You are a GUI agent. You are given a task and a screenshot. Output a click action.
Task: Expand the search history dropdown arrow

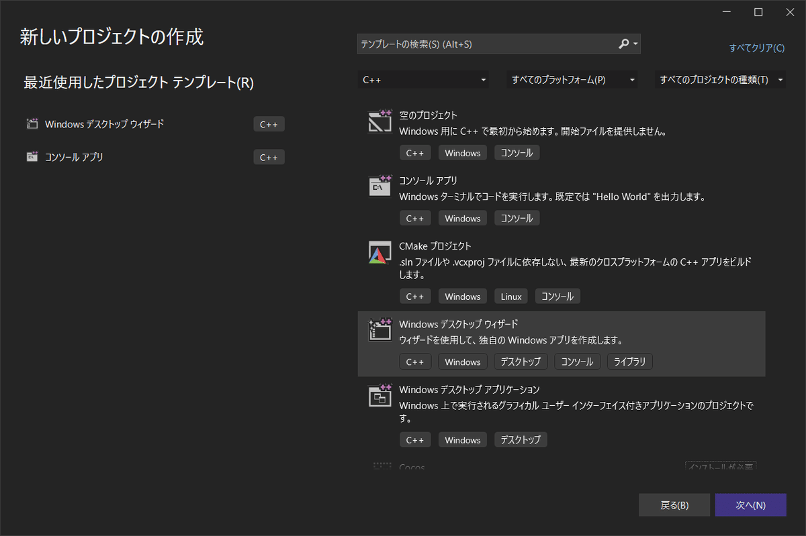click(635, 44)
